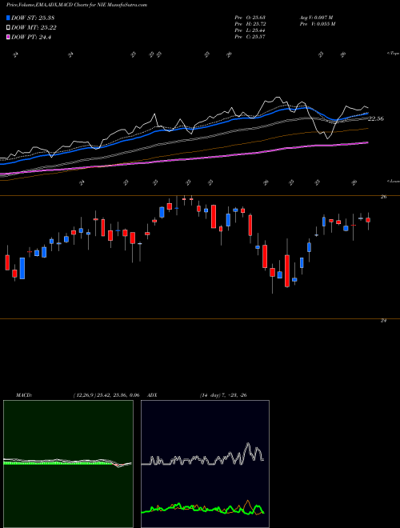Viewport: 400px width, 528px height.
Task: Open the green MACD chart panel
Action: click(68, 464)
